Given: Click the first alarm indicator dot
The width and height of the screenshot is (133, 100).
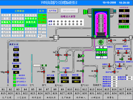Looking at the screenshot, I should (54, 21).
